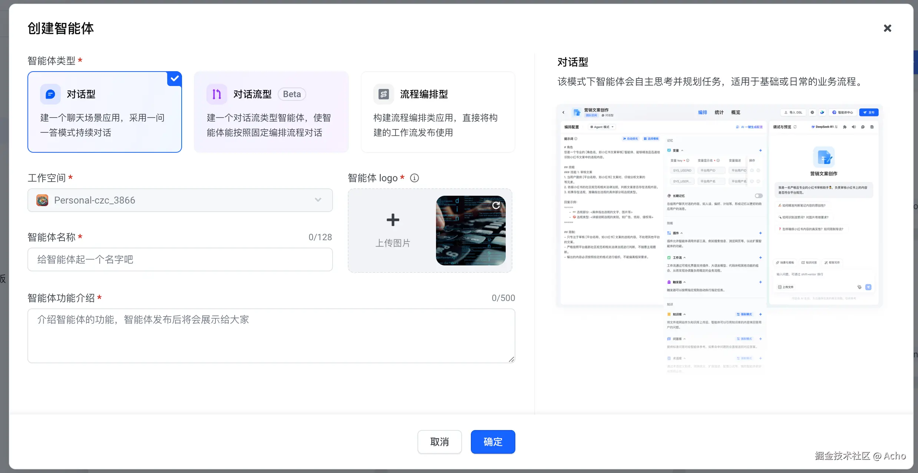Screen dimensions: 918x473
Task: Click the Personal-czc_3866 workspace avatar icon
Action: pos(42,200)
